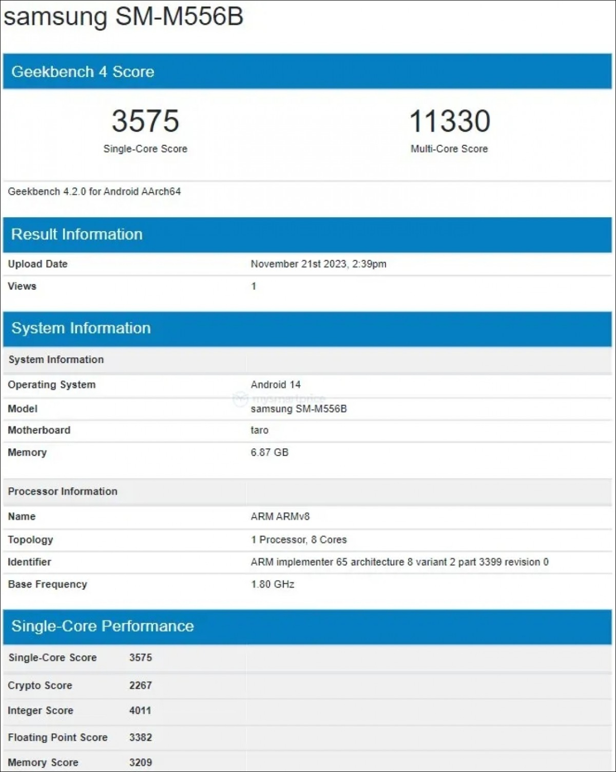
Task: Click the 'Name' row label
Action: [x=22, y=516]
